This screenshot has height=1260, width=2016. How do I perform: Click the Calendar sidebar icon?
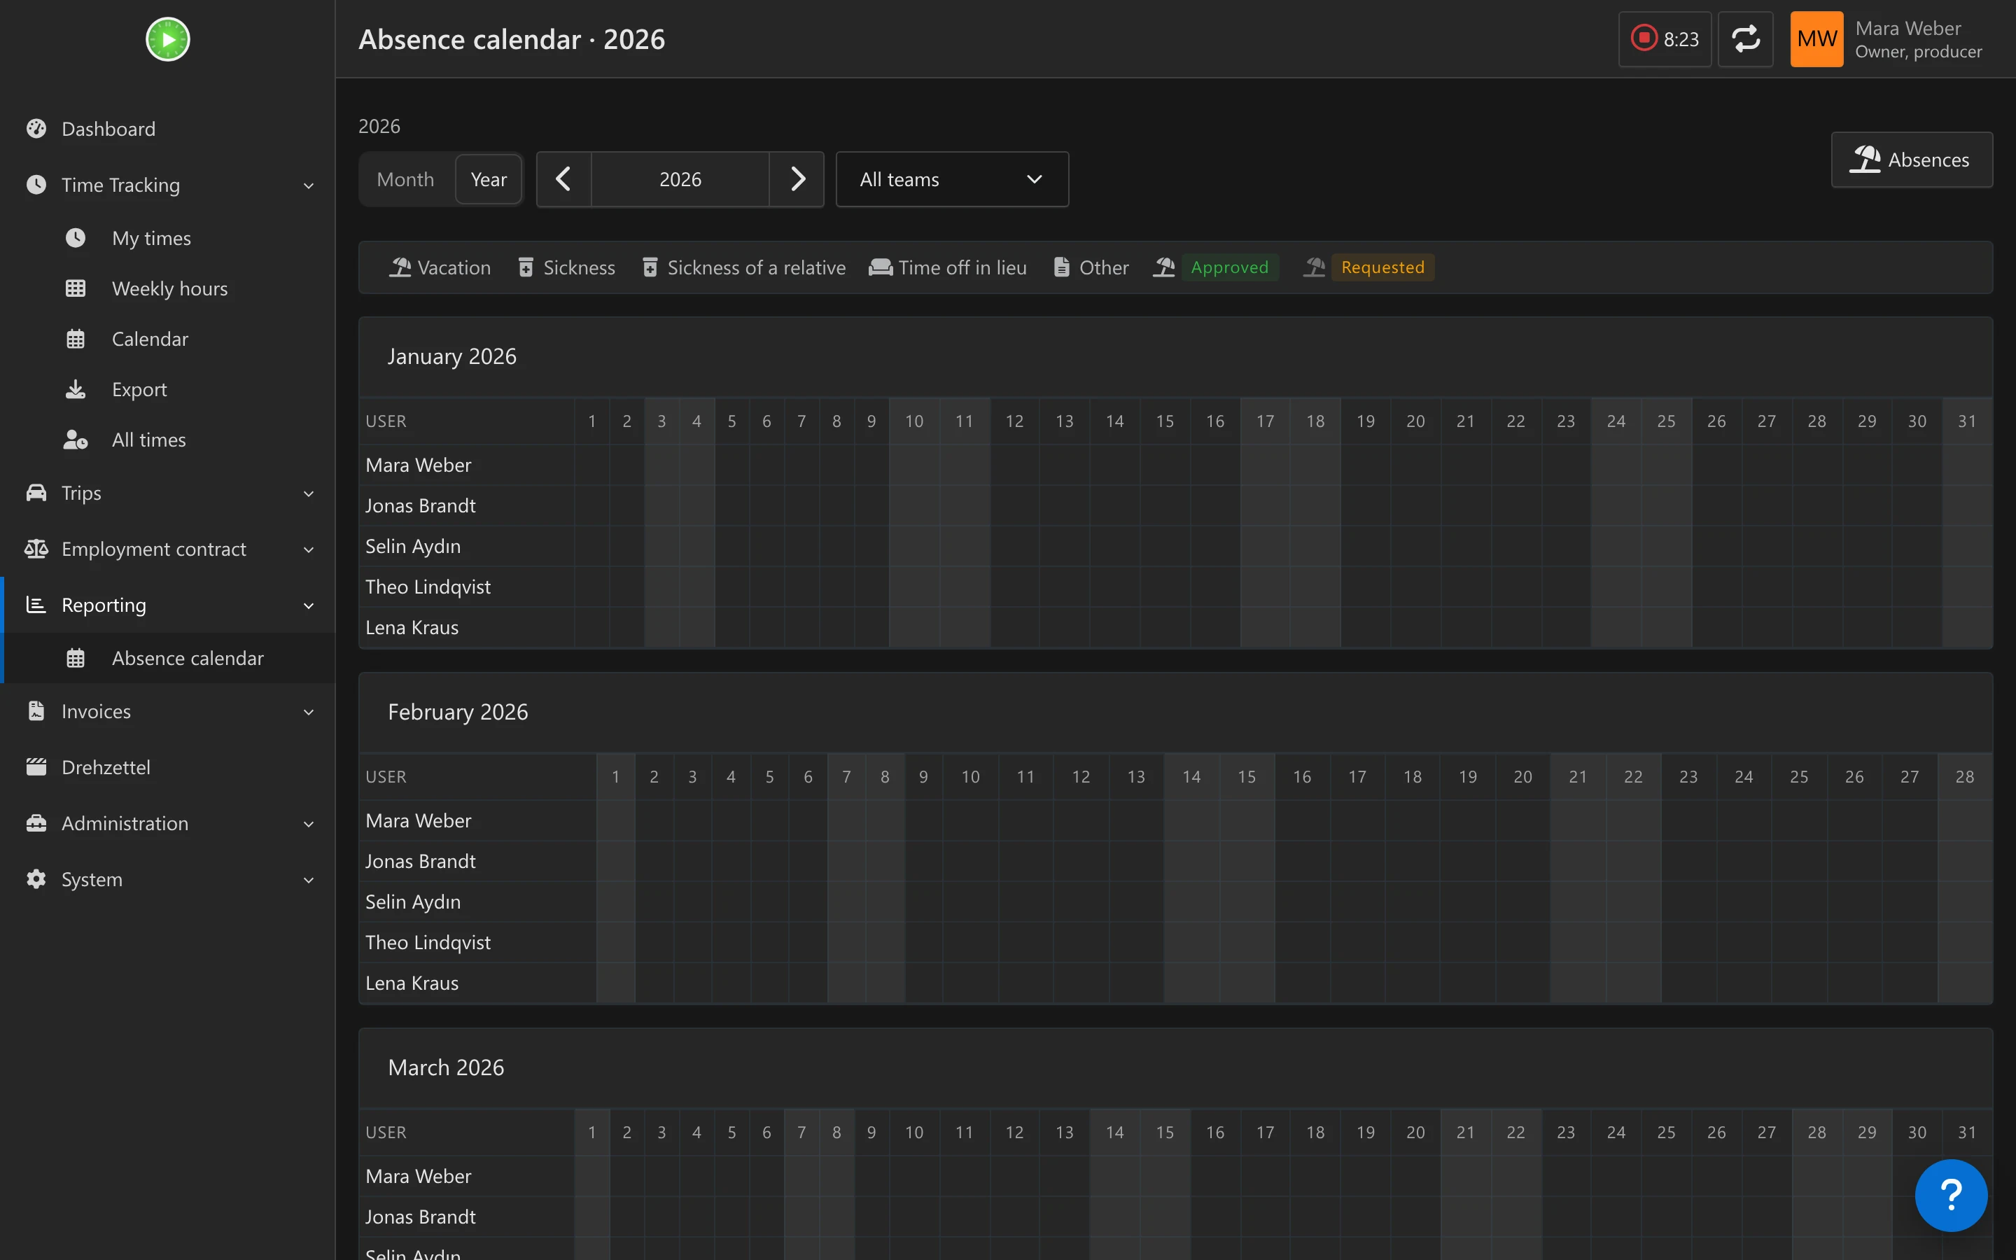(76, 339)
